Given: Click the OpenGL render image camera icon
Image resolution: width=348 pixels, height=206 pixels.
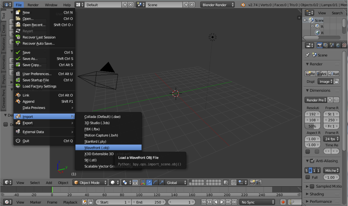Looking at the screenshot, I should pos(252,183).
